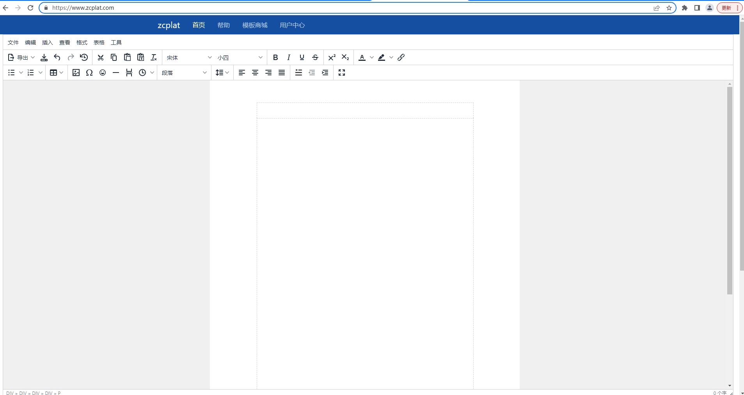
Task: Open the 格式 menu
Action: click(82, 43)
